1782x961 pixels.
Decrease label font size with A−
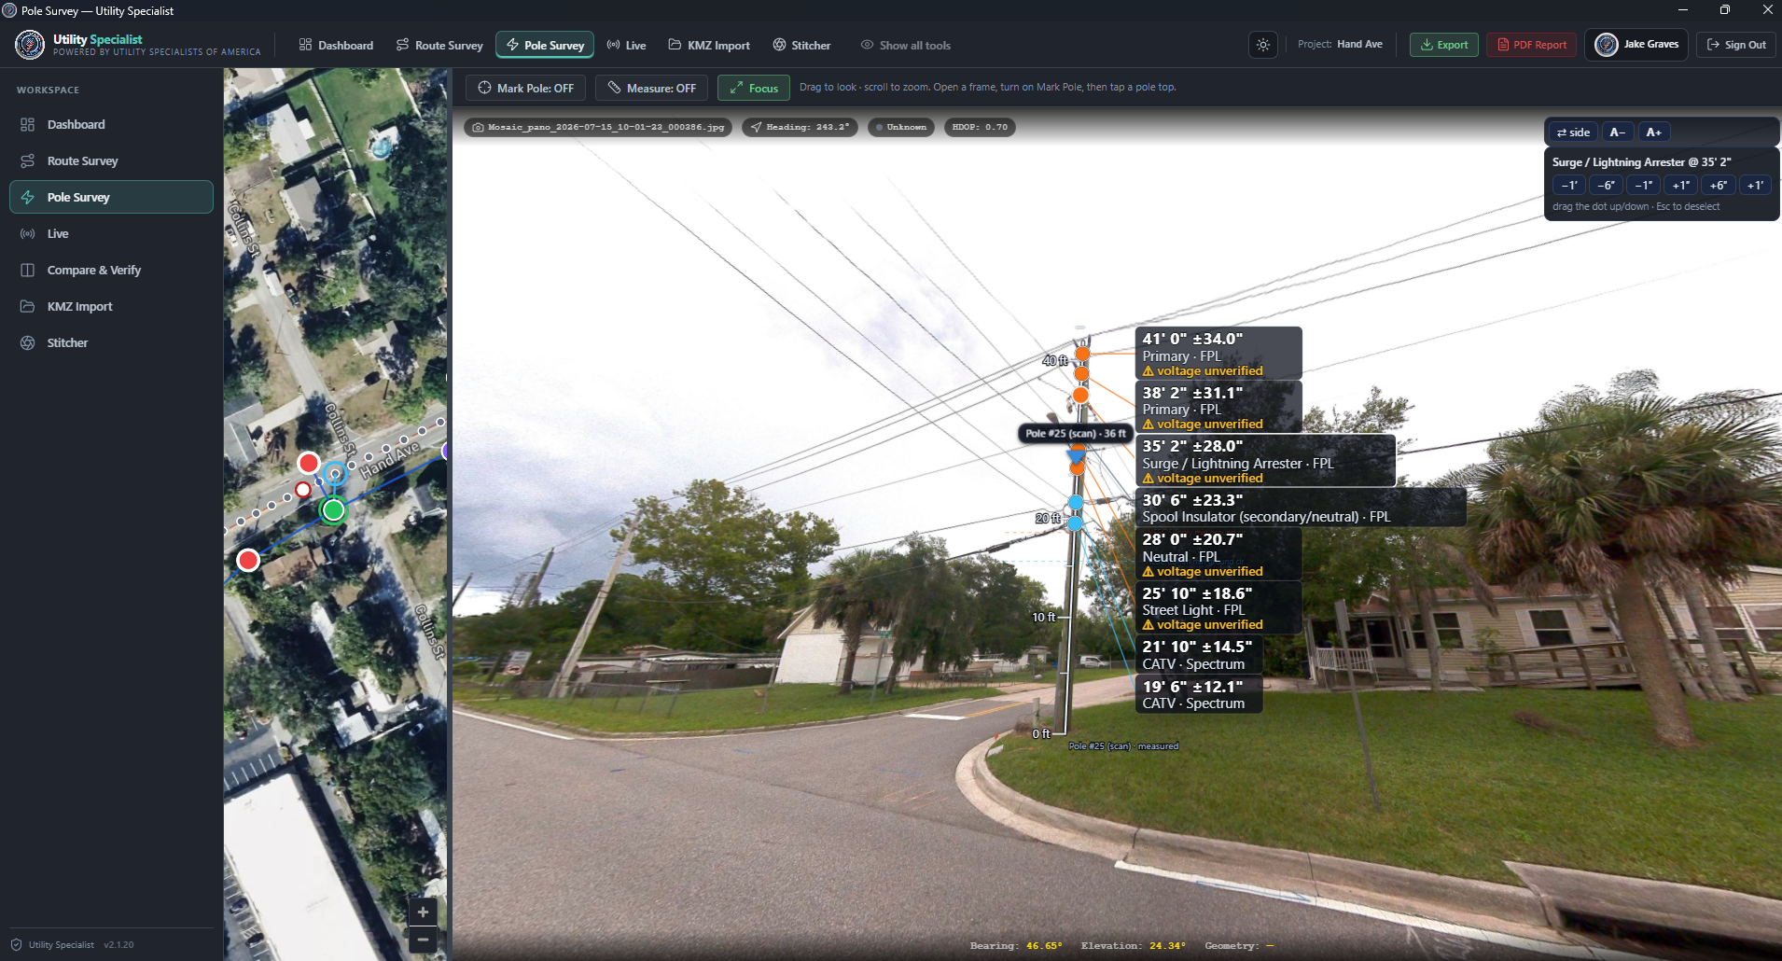pyautogui.click(x=1618, y=132)
